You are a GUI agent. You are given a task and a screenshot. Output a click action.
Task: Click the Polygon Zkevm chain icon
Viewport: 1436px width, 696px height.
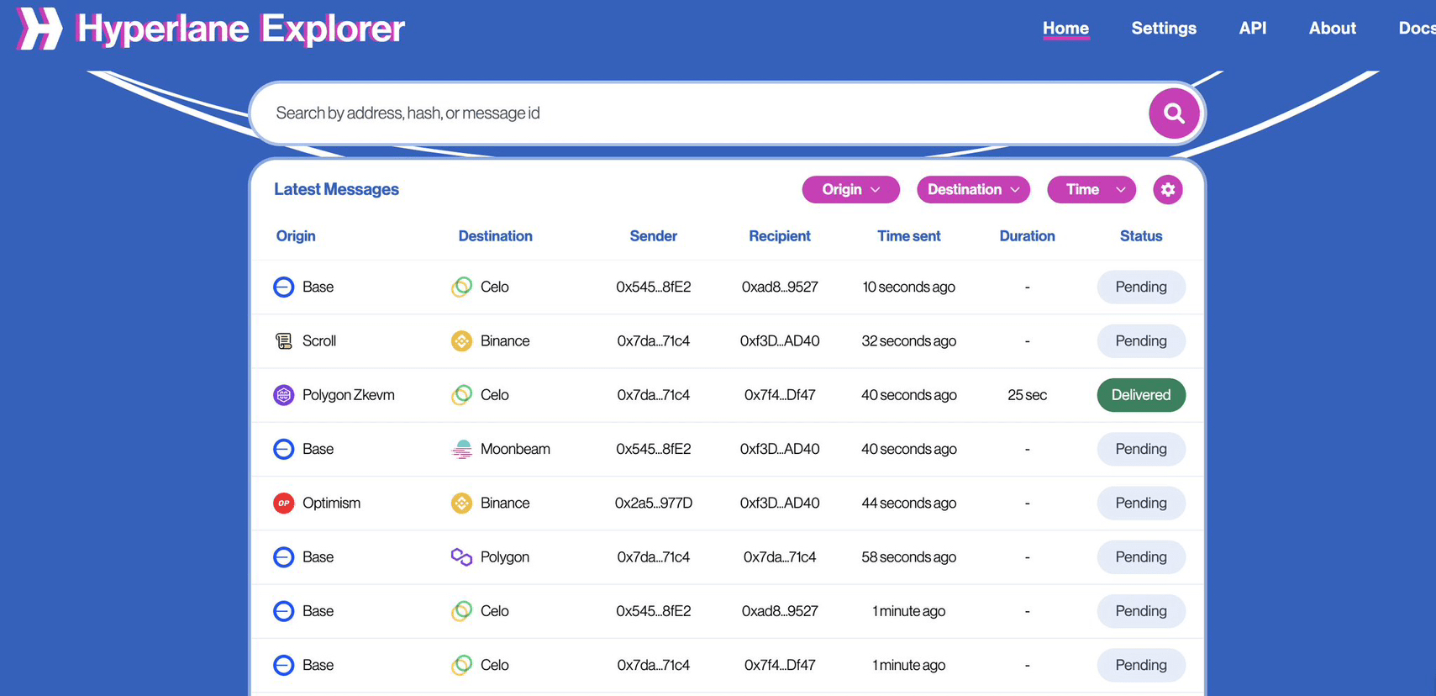[x=284, y=395]
